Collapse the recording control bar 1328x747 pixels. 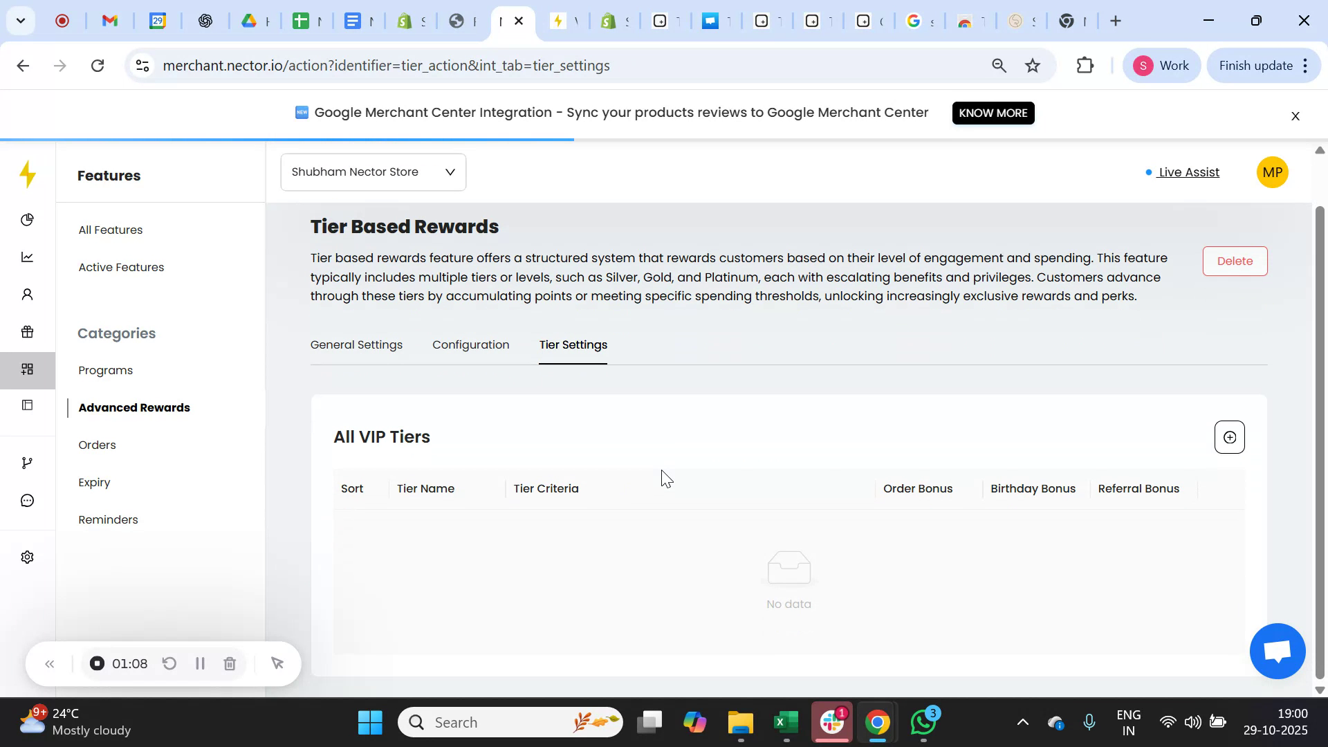49,663
